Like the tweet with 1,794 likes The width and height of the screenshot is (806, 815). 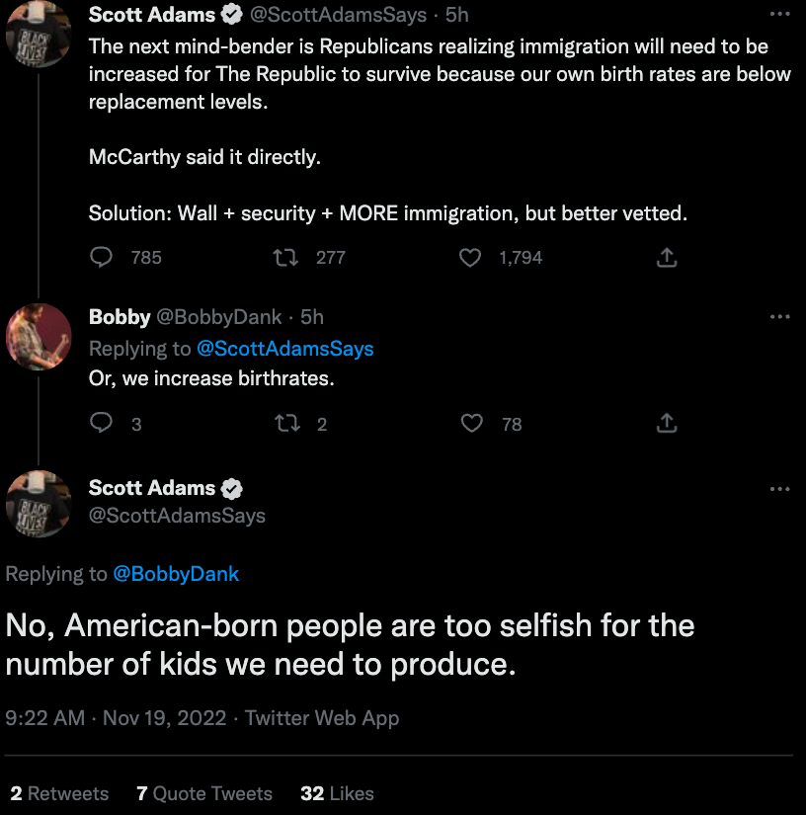click(471, 258)
